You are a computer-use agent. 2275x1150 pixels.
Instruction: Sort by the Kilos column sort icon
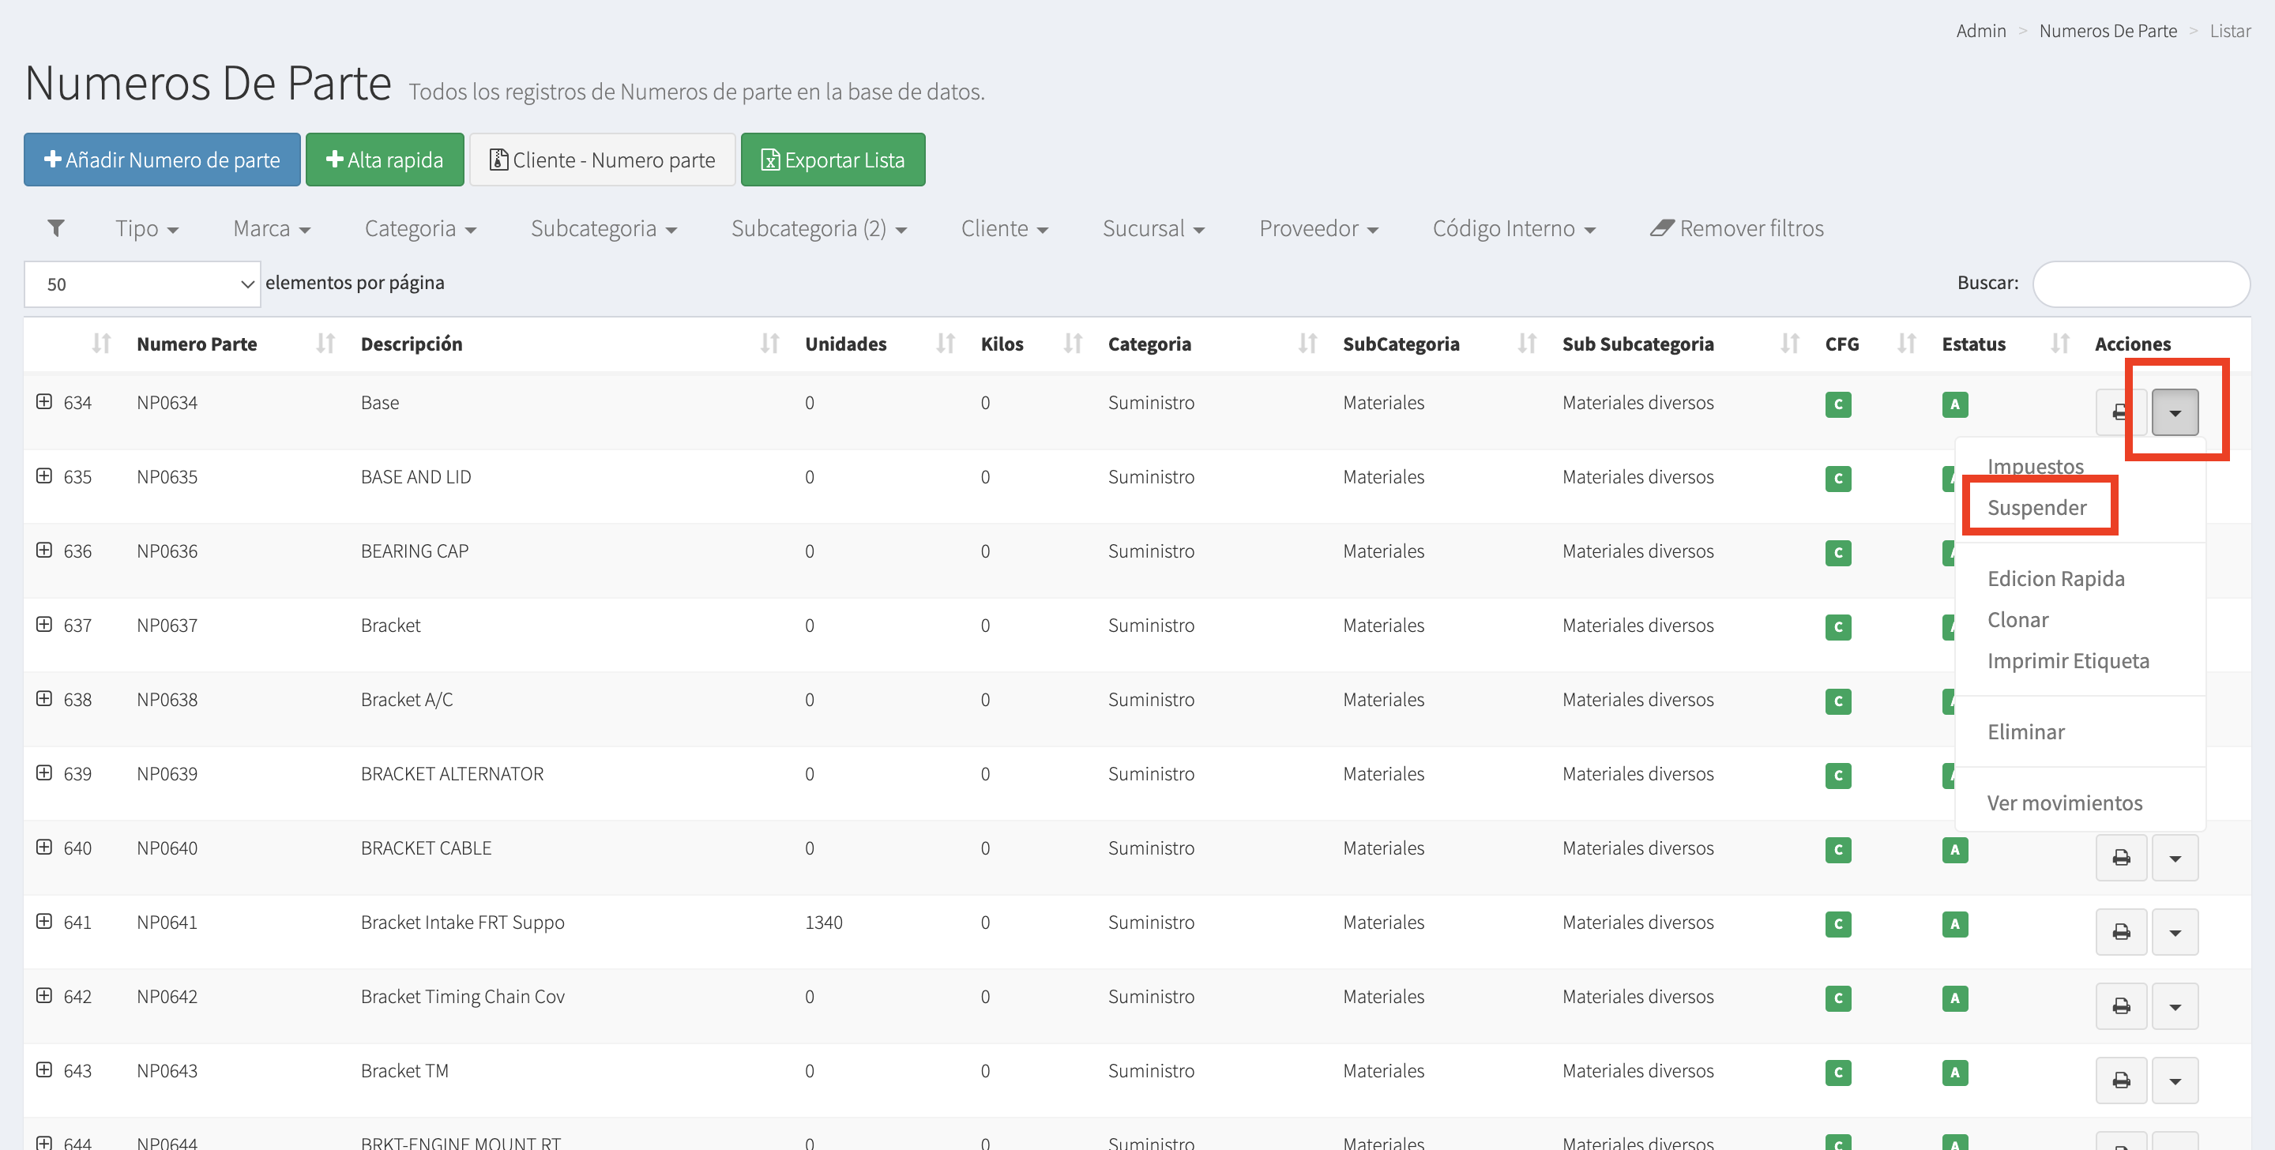pos(1072,344)
